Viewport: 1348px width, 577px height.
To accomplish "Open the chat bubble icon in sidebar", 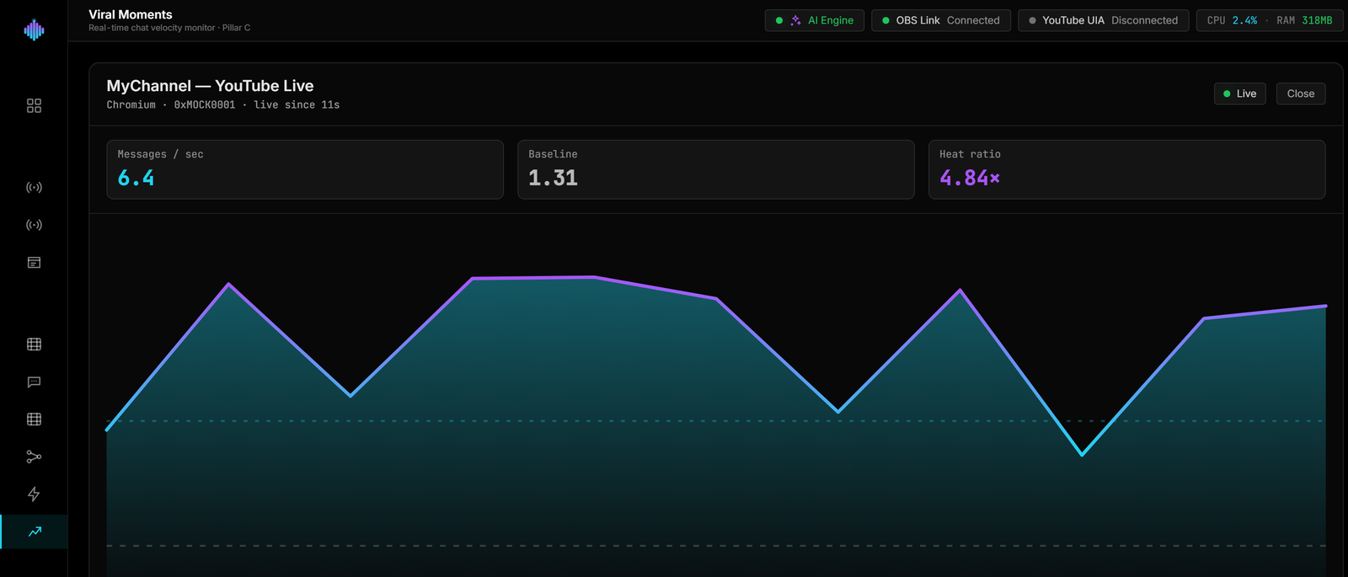I will [34, 382].
